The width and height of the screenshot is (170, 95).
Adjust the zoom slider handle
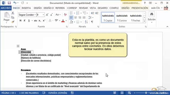[146, 93]
